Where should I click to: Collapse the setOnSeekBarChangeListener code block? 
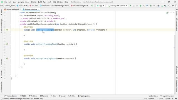(x=10, y=24)
